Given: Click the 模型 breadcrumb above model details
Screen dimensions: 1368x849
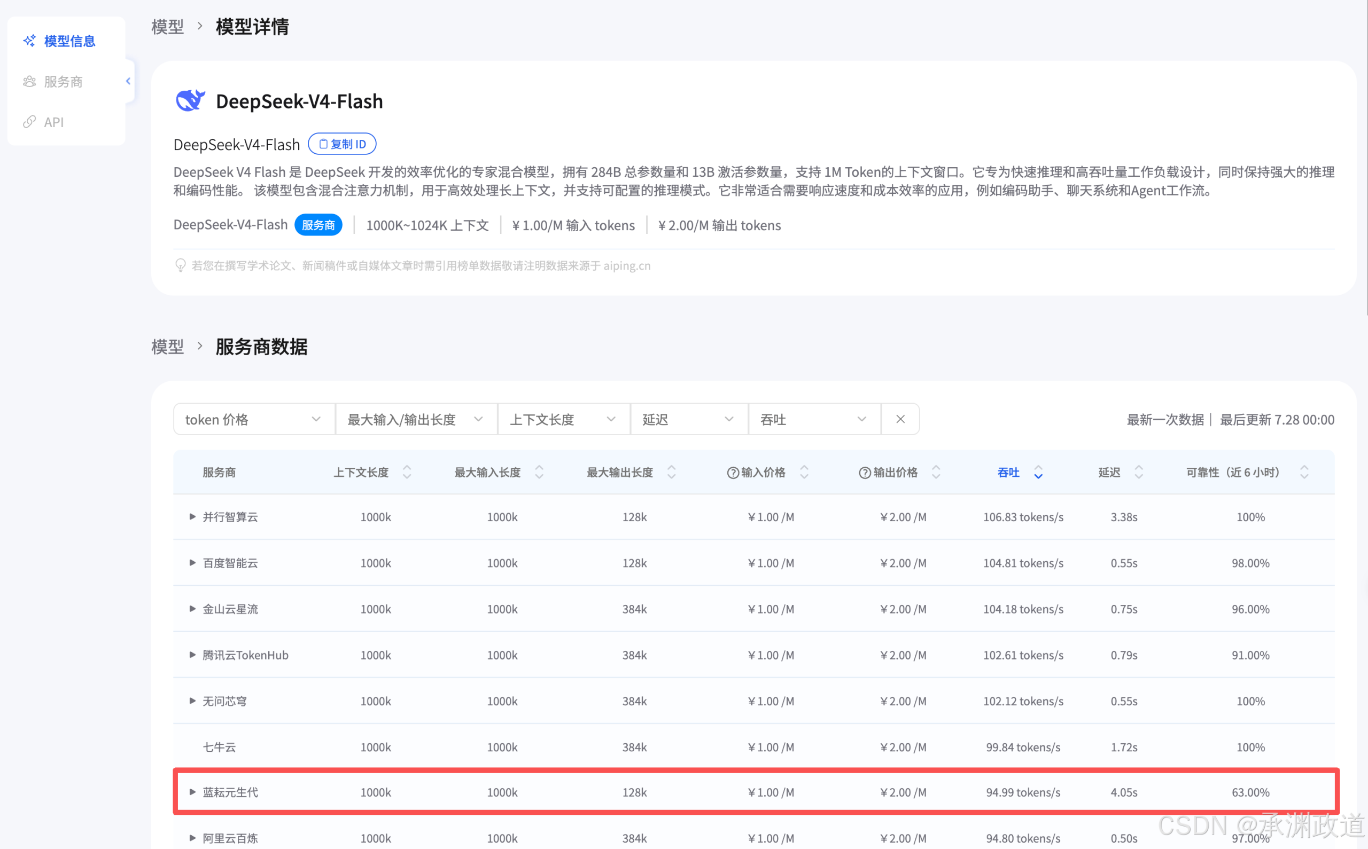Looking at the screenshot, I should [x=167, y=27].
